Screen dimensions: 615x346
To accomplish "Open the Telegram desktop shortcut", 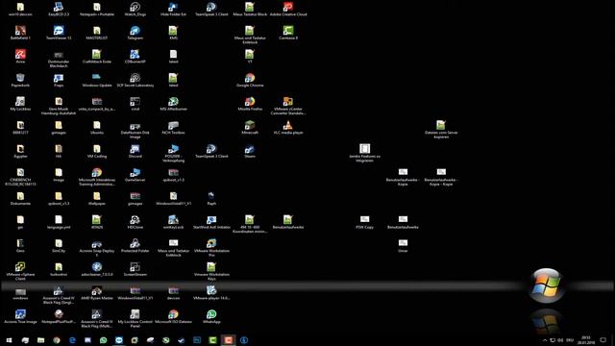I will coord(135,33).
